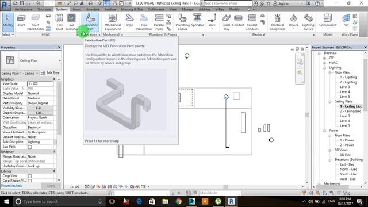Select the Duct tool
The width and height of the screenshot is (368, 207).
click(x=21, y=21)
